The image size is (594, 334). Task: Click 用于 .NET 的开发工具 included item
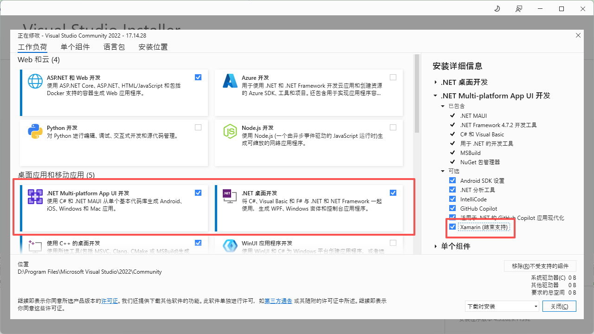tap(487, 143)
